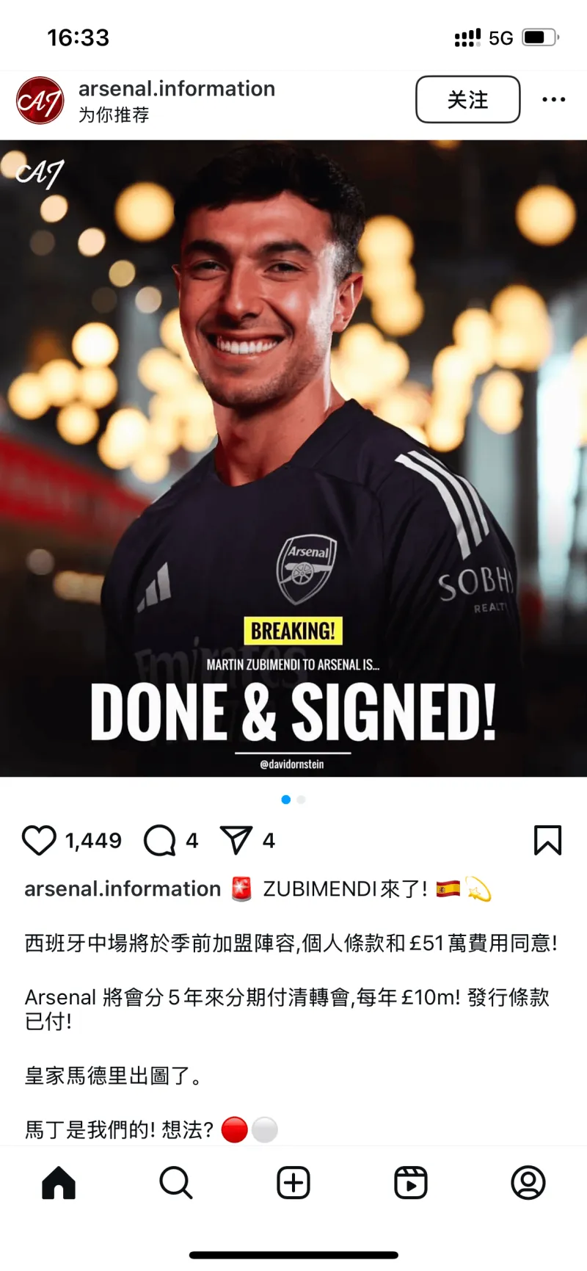
Task: Open comments via speech bubble icon
Action: tap(160, 840)
